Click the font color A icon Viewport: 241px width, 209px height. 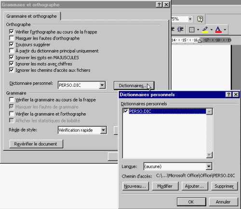(x=218, y=29)
